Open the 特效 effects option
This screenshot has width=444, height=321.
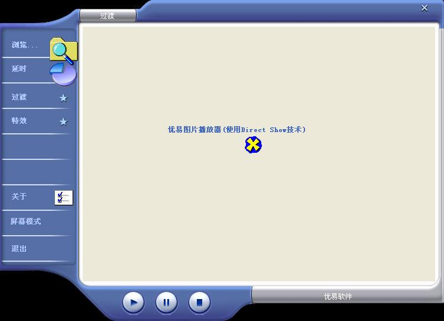click(19, 120)
